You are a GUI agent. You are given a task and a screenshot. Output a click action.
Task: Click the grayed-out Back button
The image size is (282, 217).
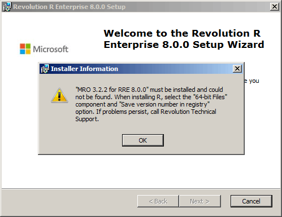click(x=158, y=201)
